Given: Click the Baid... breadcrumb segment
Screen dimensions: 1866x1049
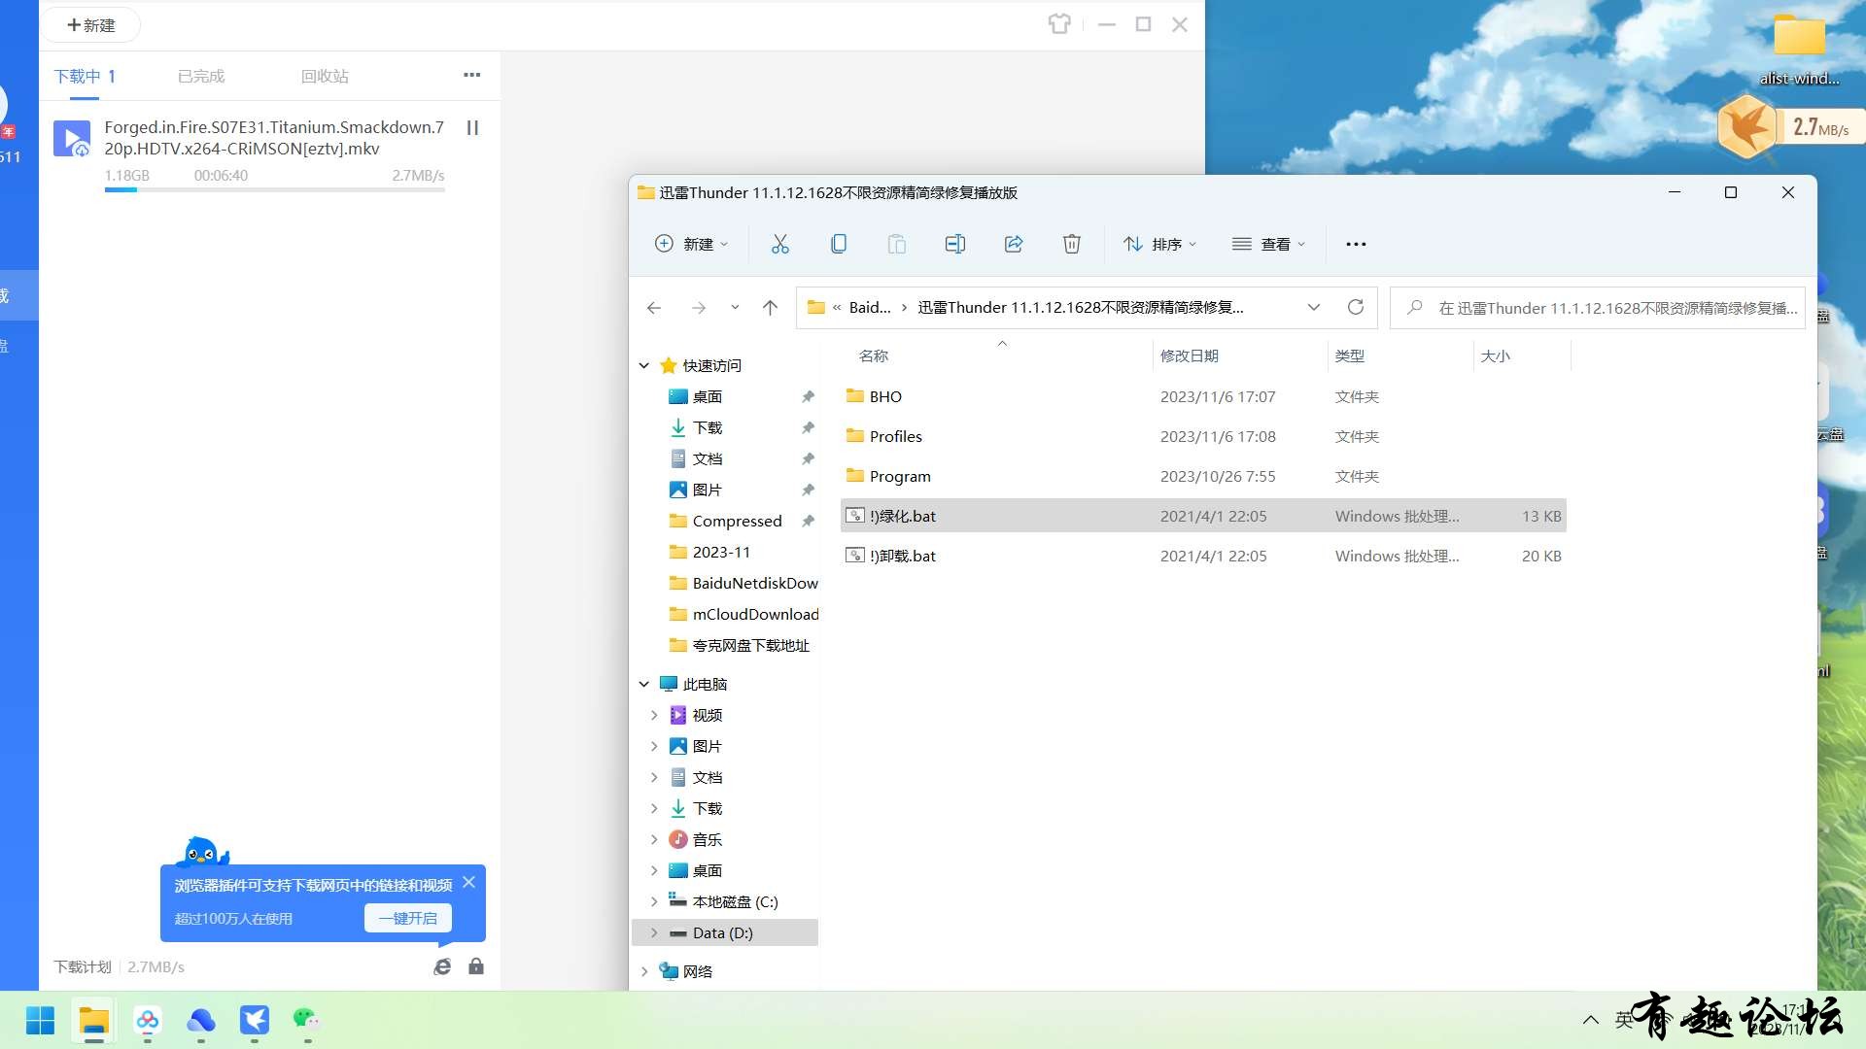Looking at the screenshot, I should click(870, 308).
